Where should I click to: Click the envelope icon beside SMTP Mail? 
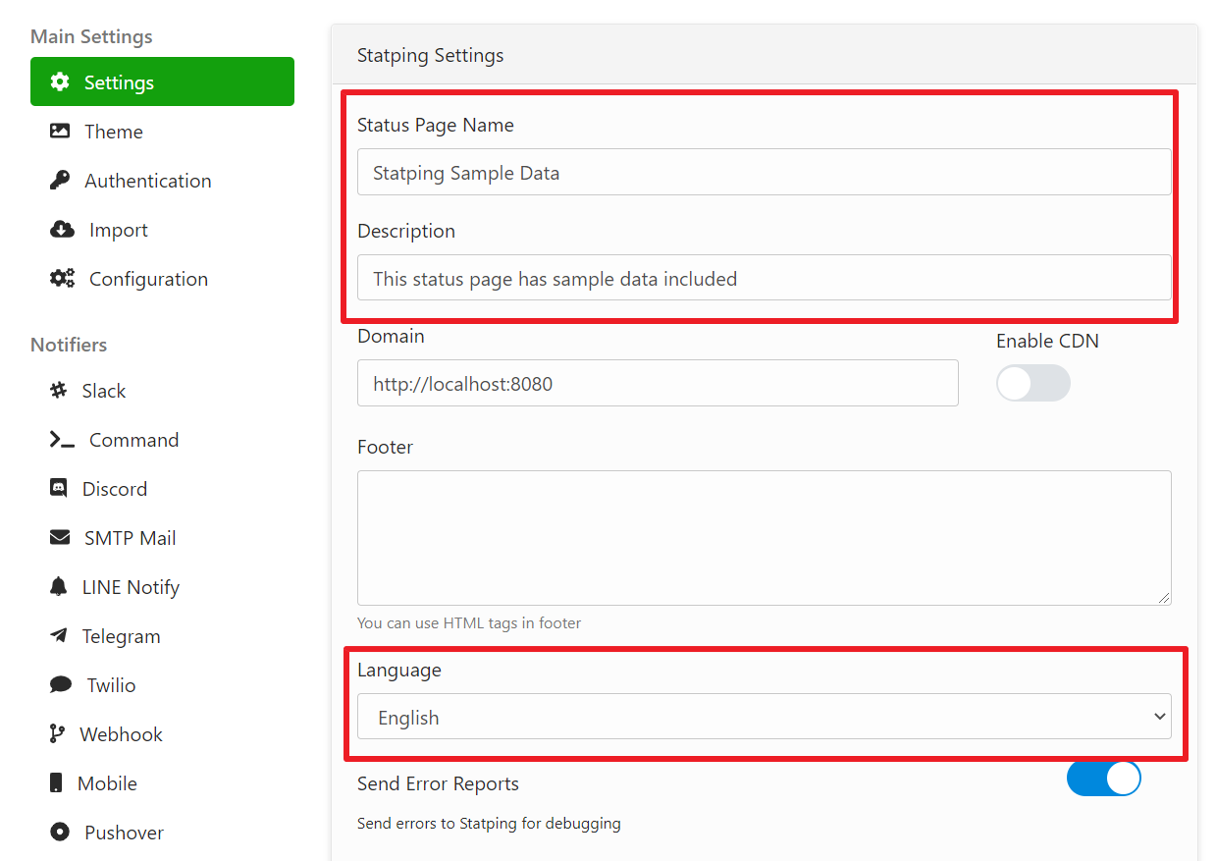click(x=60, y=537)
